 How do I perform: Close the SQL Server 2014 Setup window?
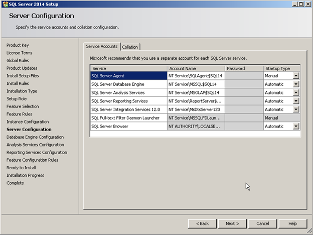pos(308,4)
